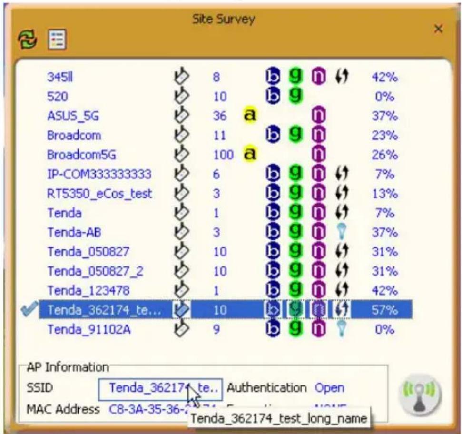Click the 57% signal strength value
The width and height of the screenshot is (462, 434).
point(384,310)
